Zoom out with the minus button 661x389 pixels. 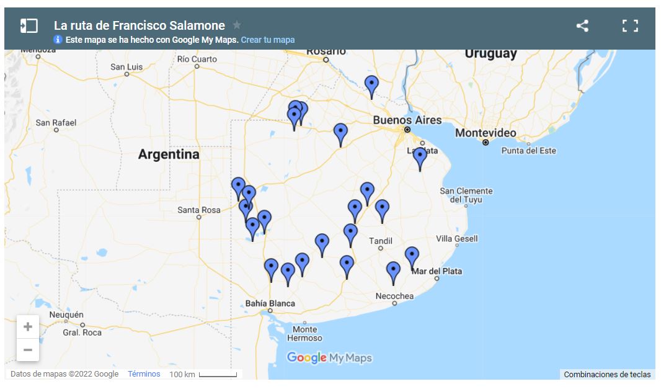pyautogui.click(x=28, y=350)
